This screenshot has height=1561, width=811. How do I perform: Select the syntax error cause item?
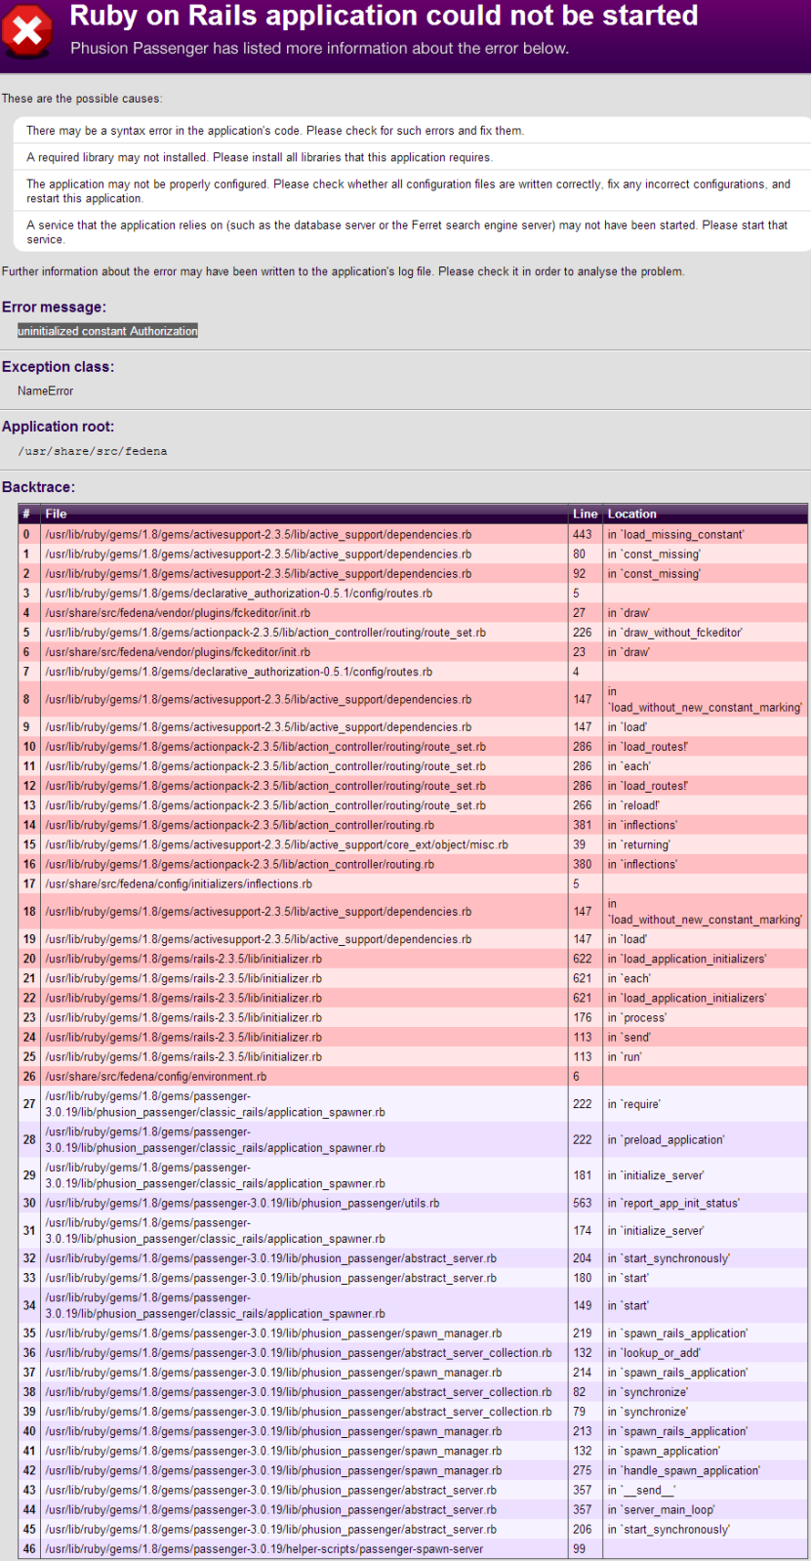click(412, 131)
